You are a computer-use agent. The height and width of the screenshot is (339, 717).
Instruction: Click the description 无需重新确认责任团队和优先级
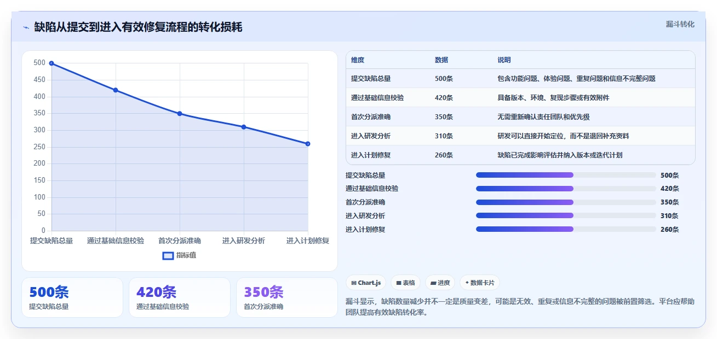tap(543, 117)
